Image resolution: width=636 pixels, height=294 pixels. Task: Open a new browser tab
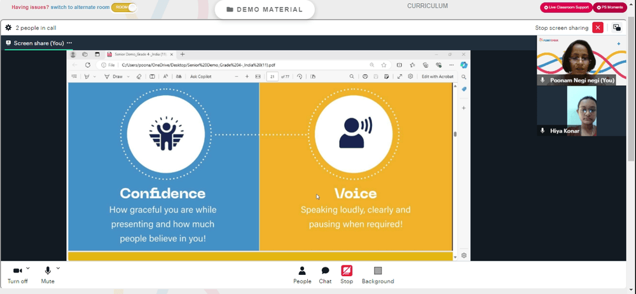pos(183,54)
